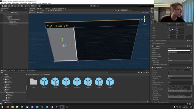
Task: Collapse the Canvas Renderer component foldout
Action: [151, 41]
